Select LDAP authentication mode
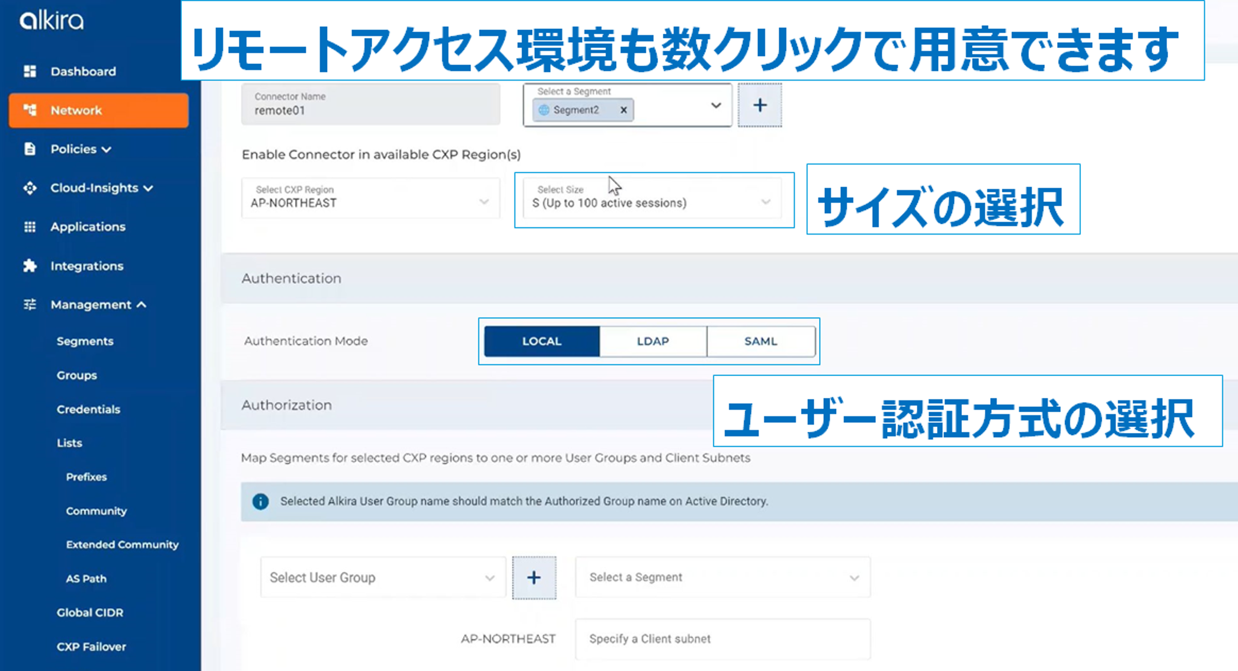The image size is (1238, 671). (x=653, y=341)
